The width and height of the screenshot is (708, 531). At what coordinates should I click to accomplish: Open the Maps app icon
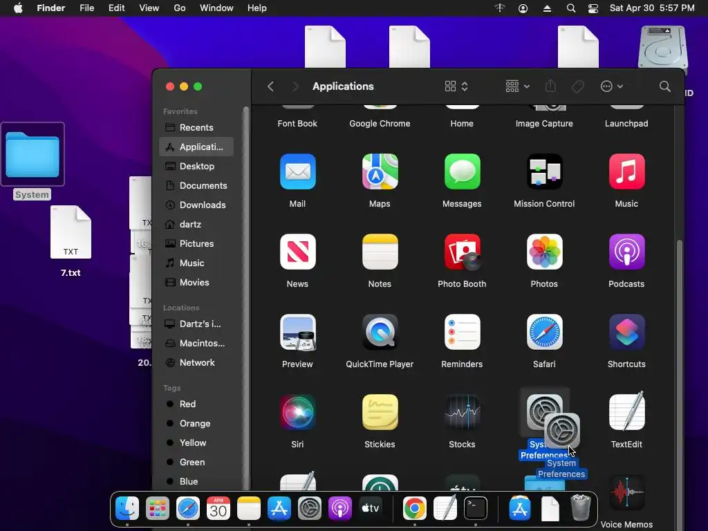pos(380,171)
